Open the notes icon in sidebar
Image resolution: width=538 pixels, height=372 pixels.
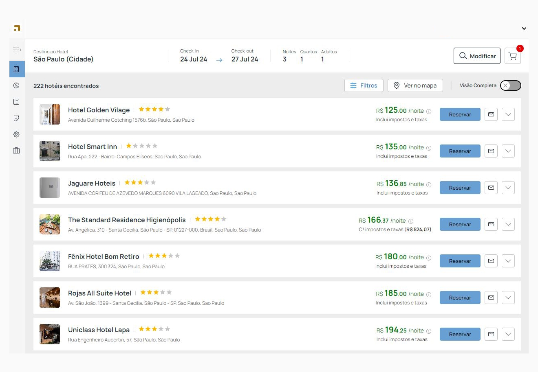[x=16, y=118]
